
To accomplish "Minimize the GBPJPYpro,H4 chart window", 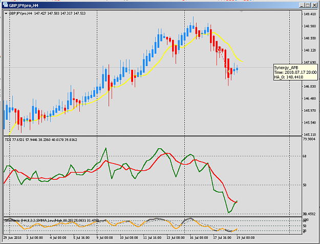I will (302, 5).
